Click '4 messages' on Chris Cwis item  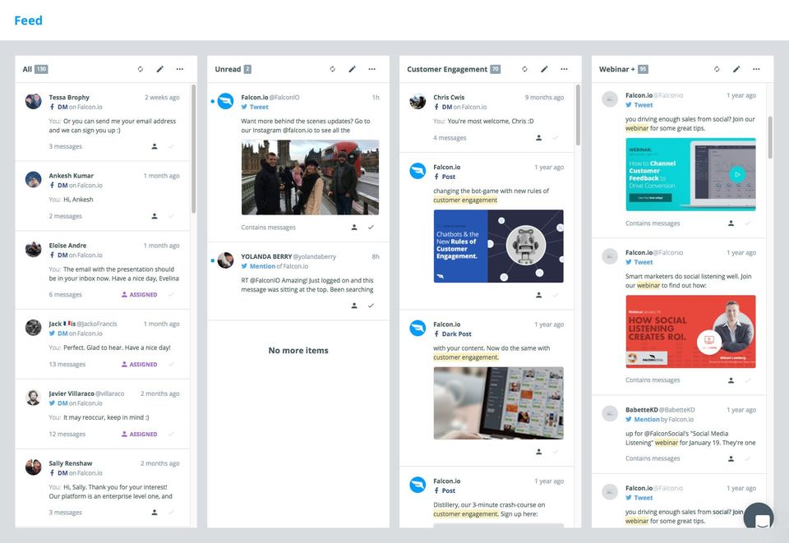pos(450,138)
